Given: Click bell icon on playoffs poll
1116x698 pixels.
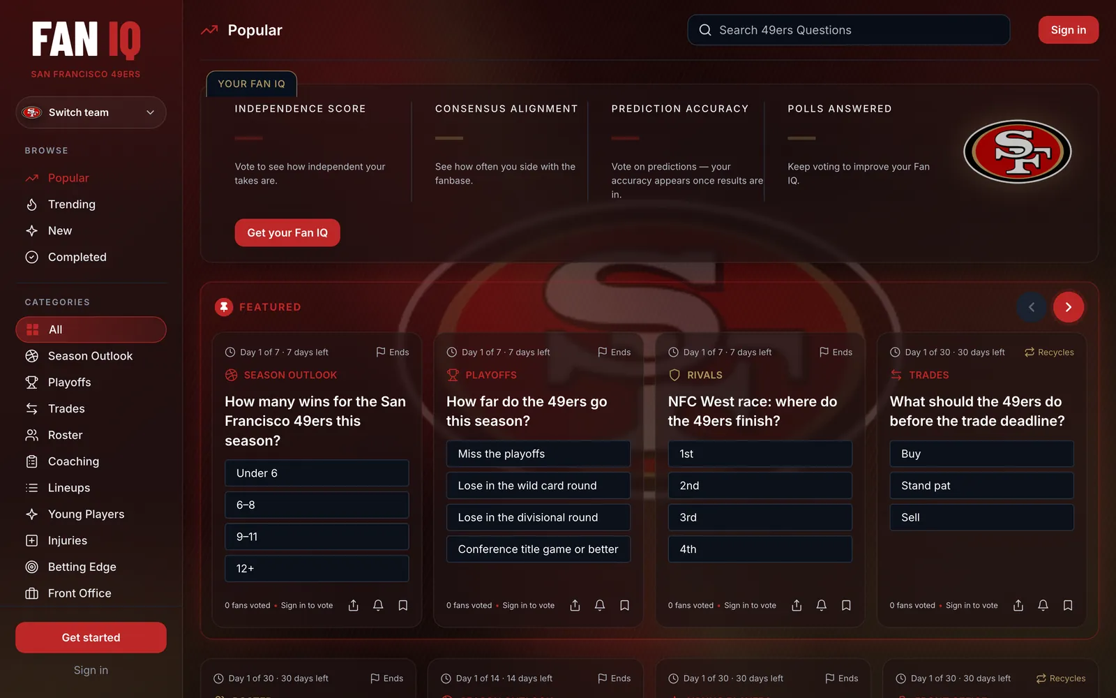Looking at the screenshot, I should coord(600,605).
